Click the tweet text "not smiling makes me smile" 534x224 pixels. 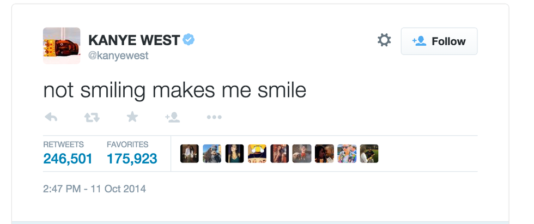pos(174,89)
